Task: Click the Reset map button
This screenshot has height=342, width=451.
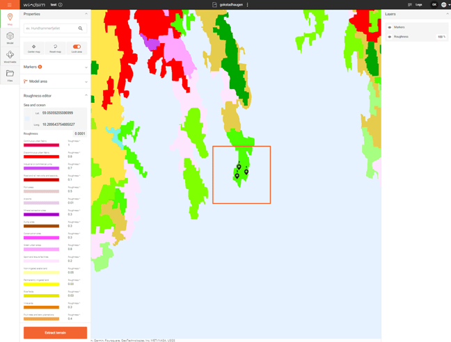Action: click(x=55, y=47)
